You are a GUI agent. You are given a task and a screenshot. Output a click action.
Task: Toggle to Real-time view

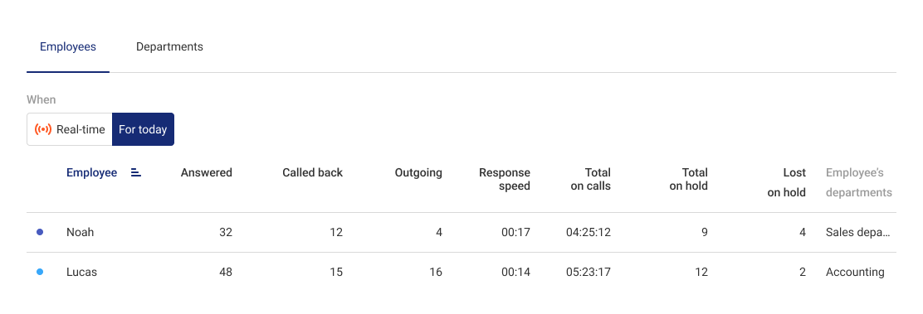click(70, 129)
